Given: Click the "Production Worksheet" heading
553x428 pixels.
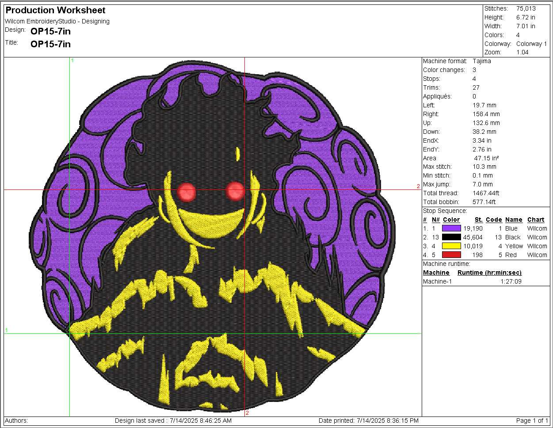Looking at the screenshot, I should pyautogui.click(x=56, y=10).
